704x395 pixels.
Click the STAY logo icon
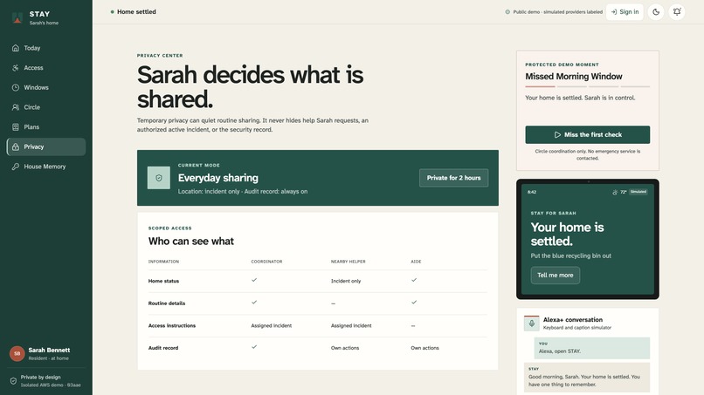tap(17, 17)
